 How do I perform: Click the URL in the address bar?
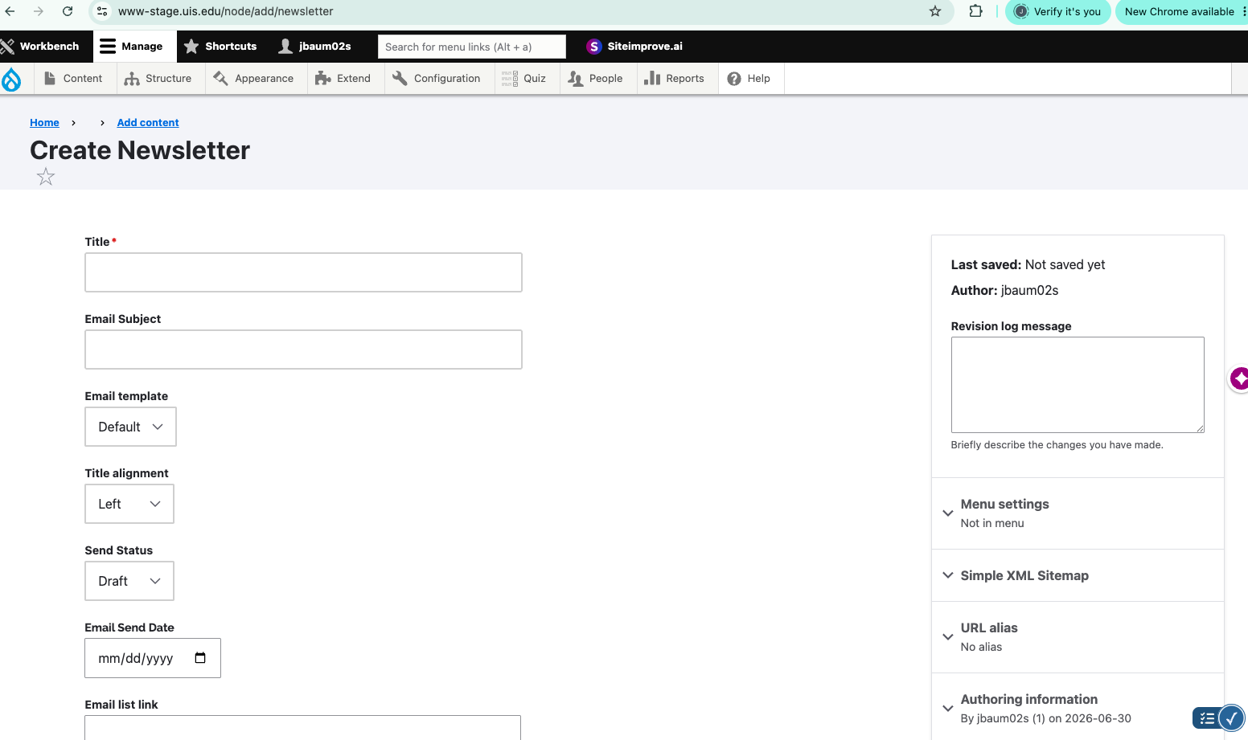point(225,11)
